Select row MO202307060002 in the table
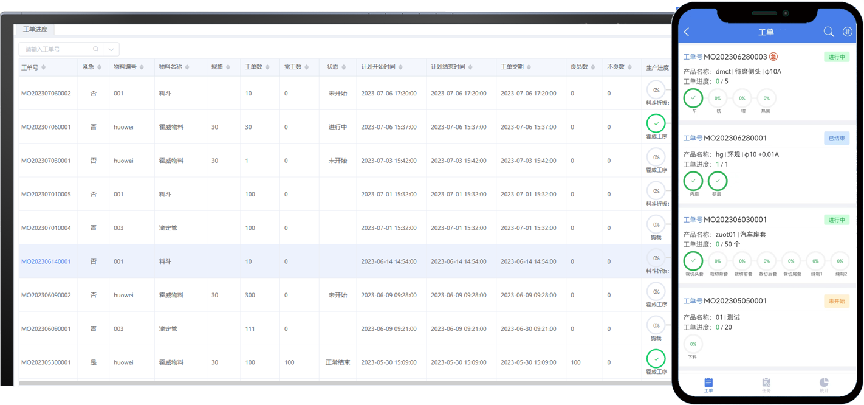Image resolution: width=864 pixels, height=405 pixels. point(345,94)
